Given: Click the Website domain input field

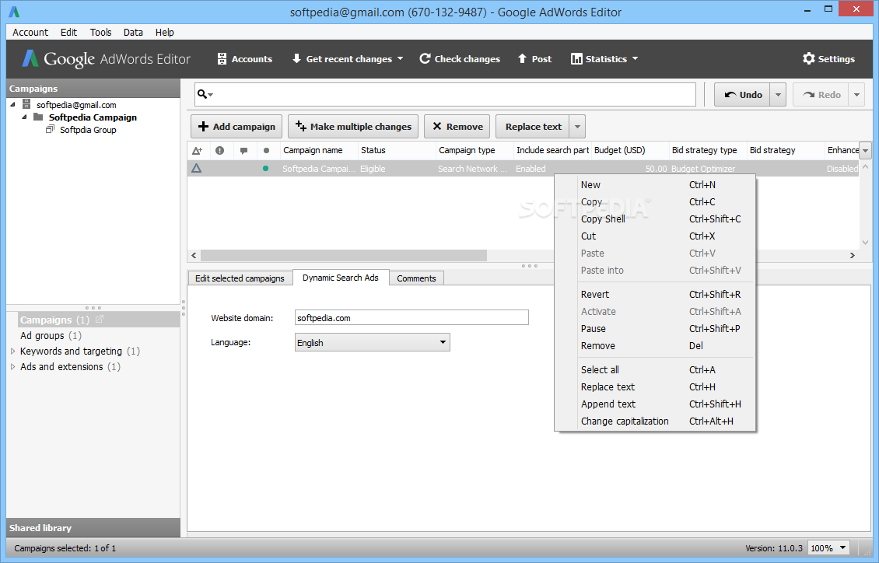Looking at the screenshot, I should [411, 317].
